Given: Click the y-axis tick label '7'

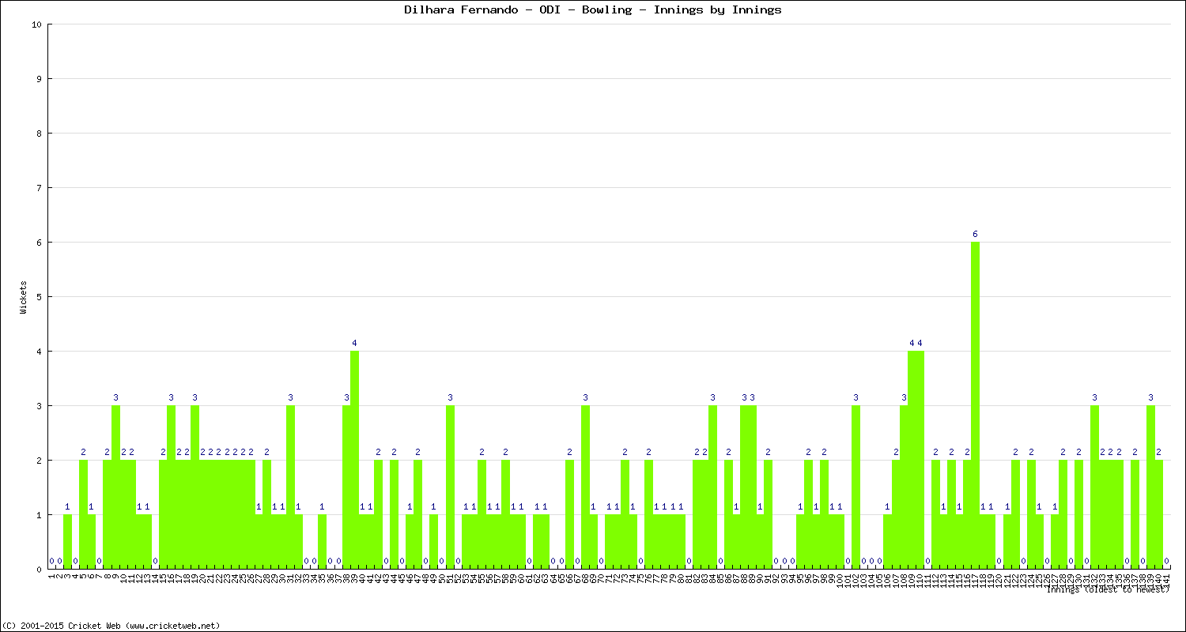Looking at the screenshot, I should tap(39, 188).
